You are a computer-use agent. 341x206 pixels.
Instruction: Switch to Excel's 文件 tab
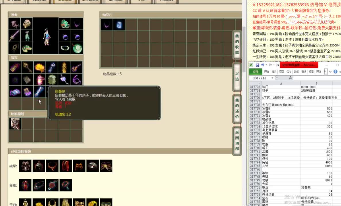coord(255,72)
